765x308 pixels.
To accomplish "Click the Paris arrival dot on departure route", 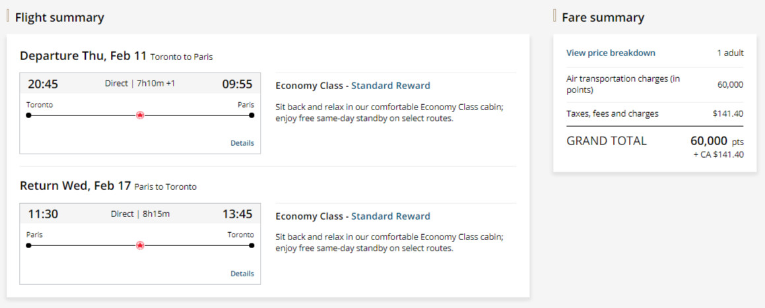I will click(251, 115).
